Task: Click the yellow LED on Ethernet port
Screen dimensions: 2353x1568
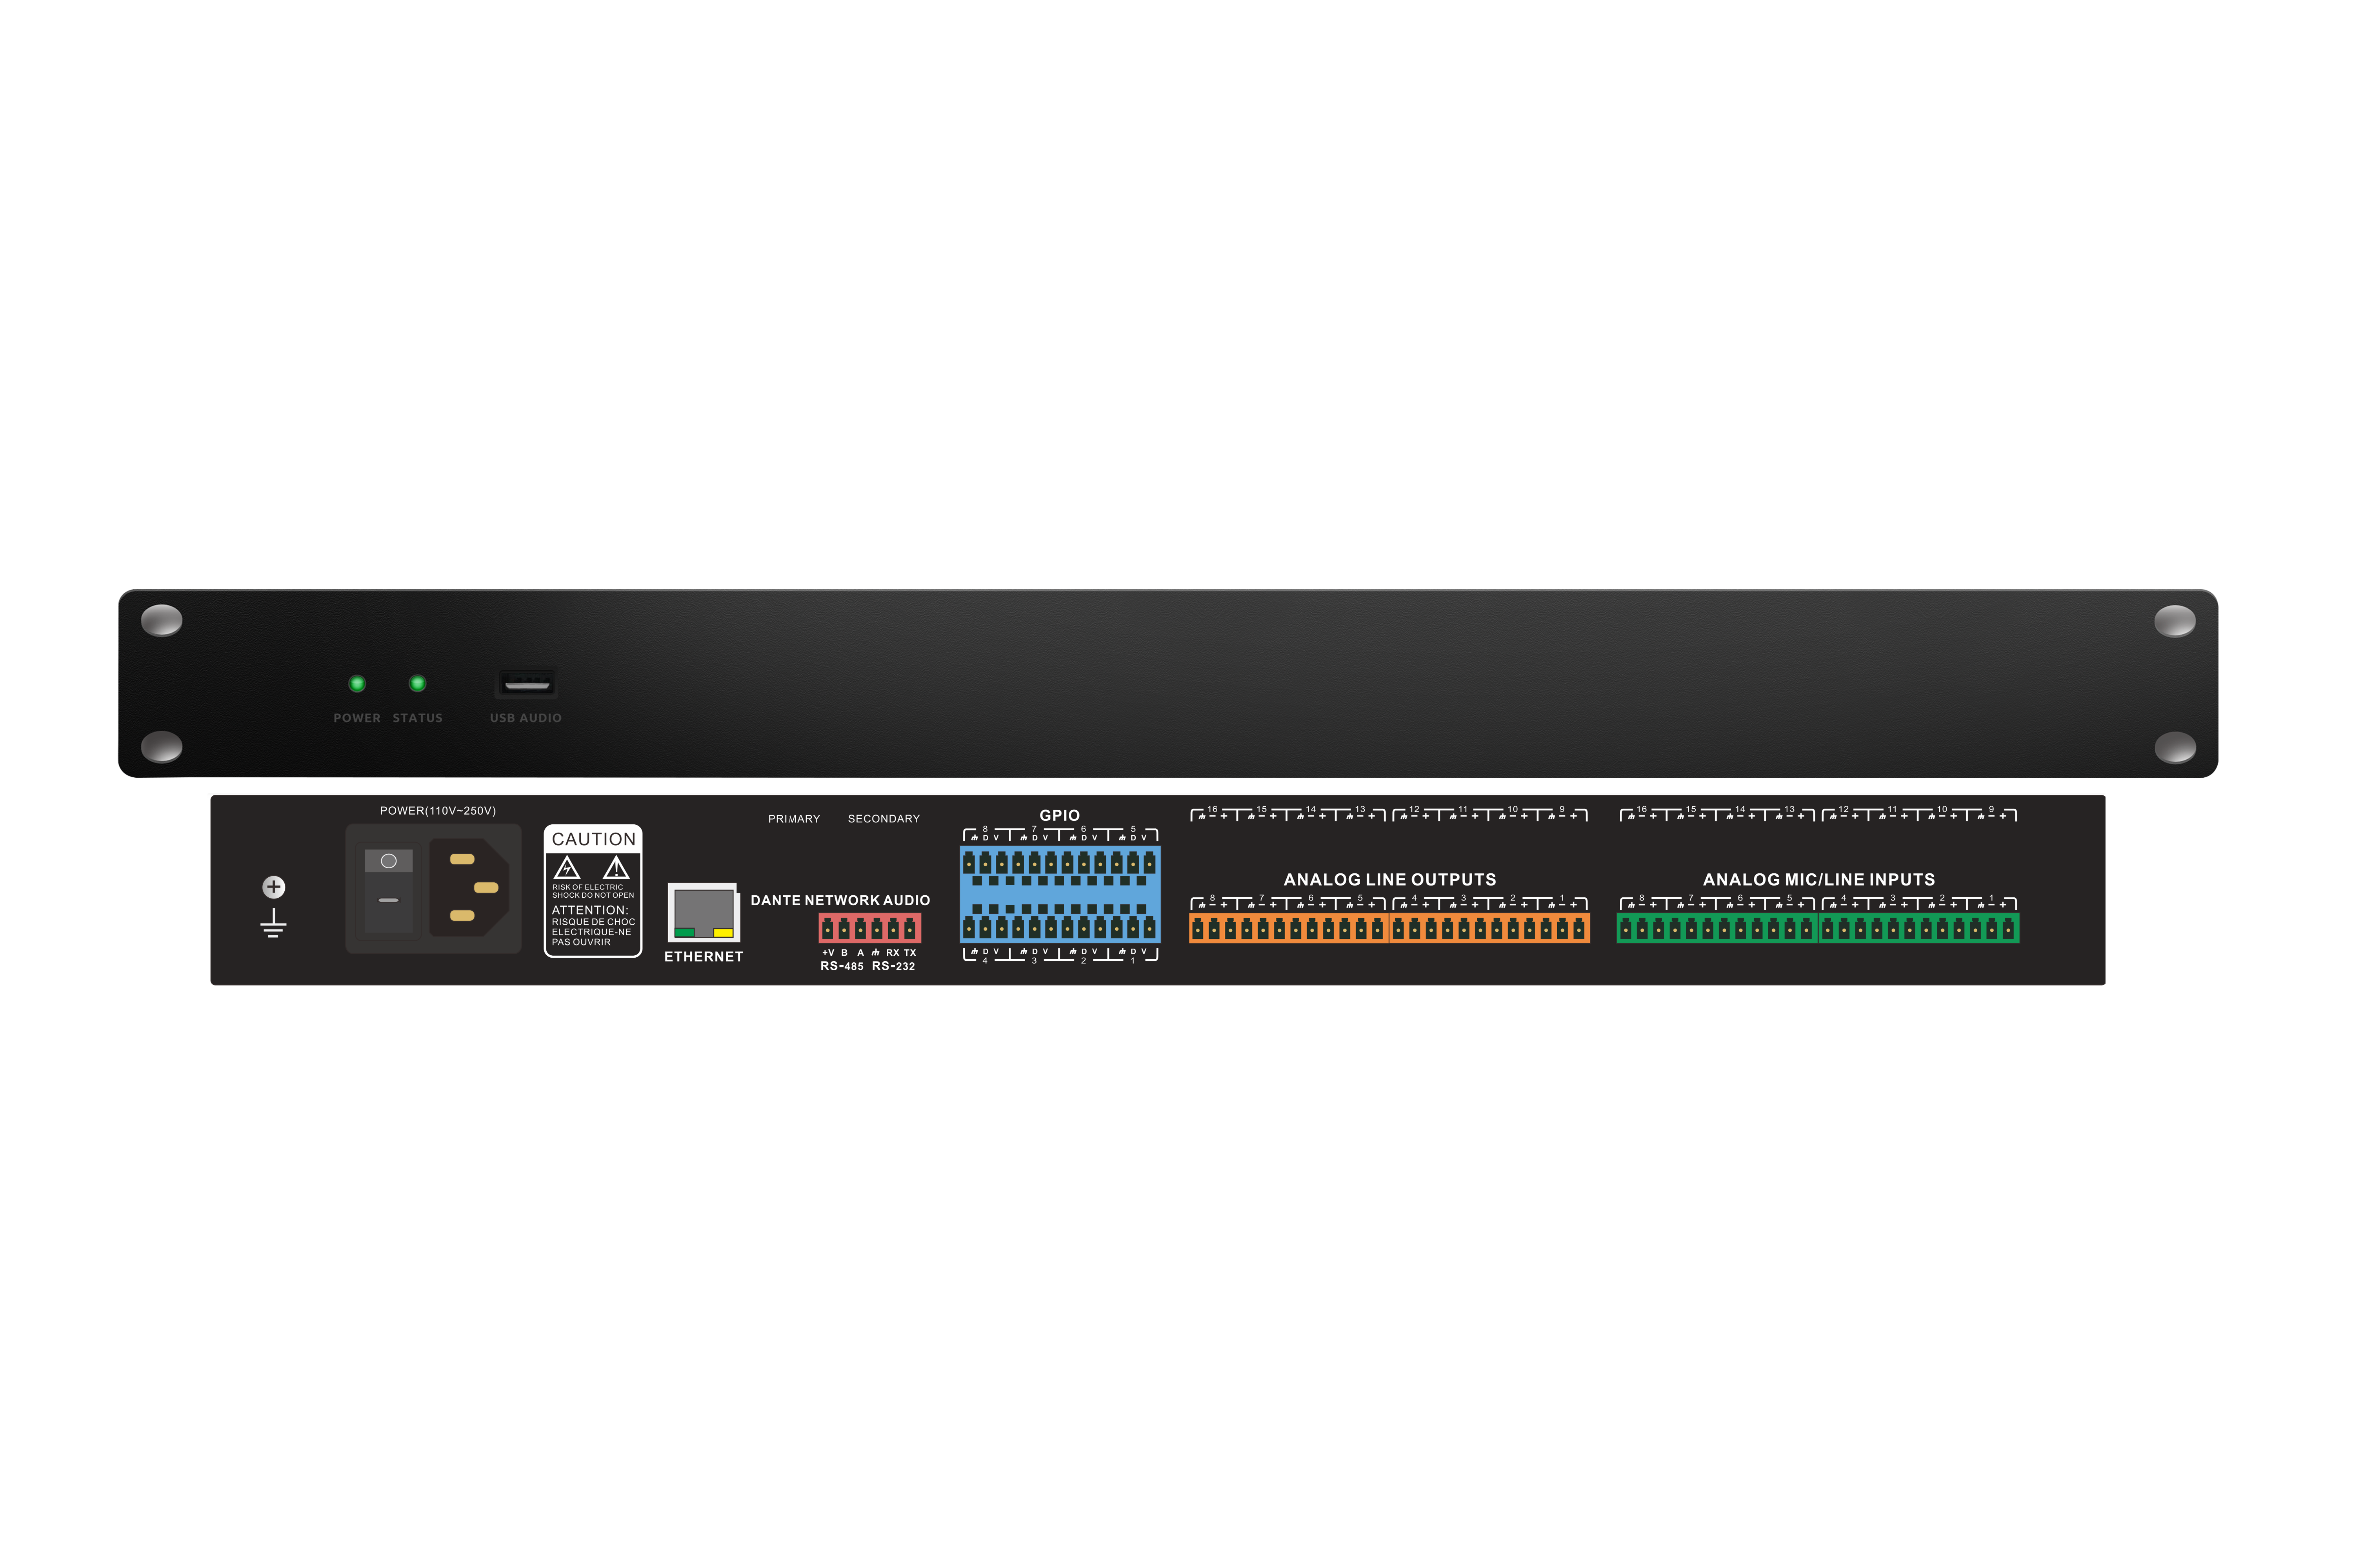Action: 723,932
